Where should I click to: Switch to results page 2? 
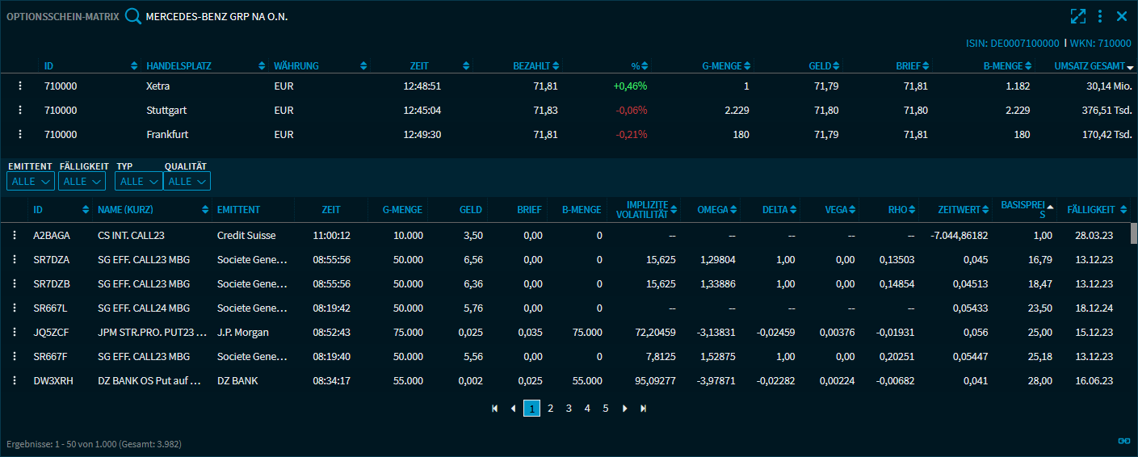click(550, 409)
